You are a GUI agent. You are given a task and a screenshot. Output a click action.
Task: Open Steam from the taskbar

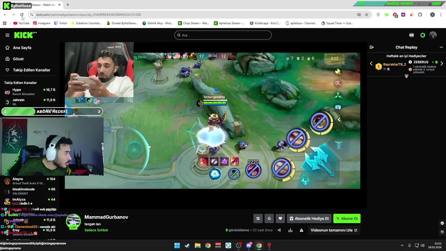tap(187, 245)
